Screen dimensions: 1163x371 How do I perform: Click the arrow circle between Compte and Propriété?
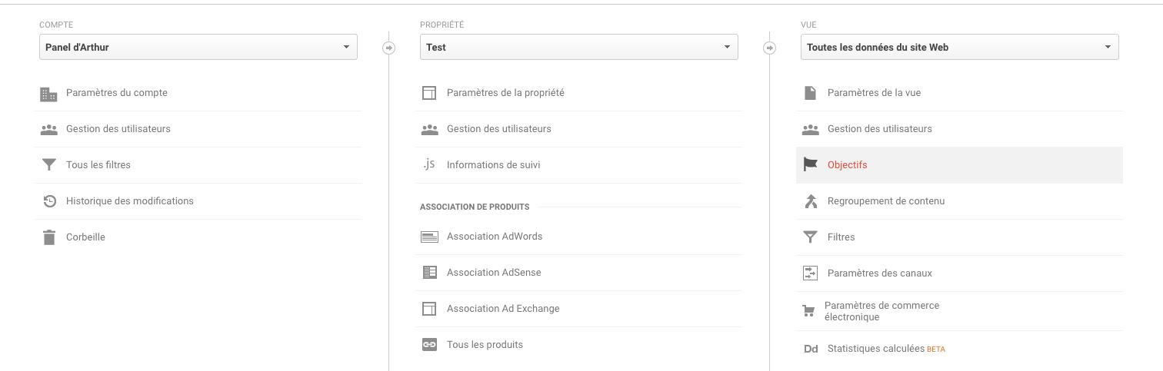pos(388,48)
